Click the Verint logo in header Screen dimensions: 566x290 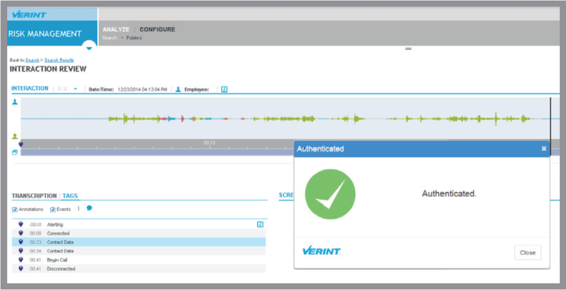tap(29, 15)
